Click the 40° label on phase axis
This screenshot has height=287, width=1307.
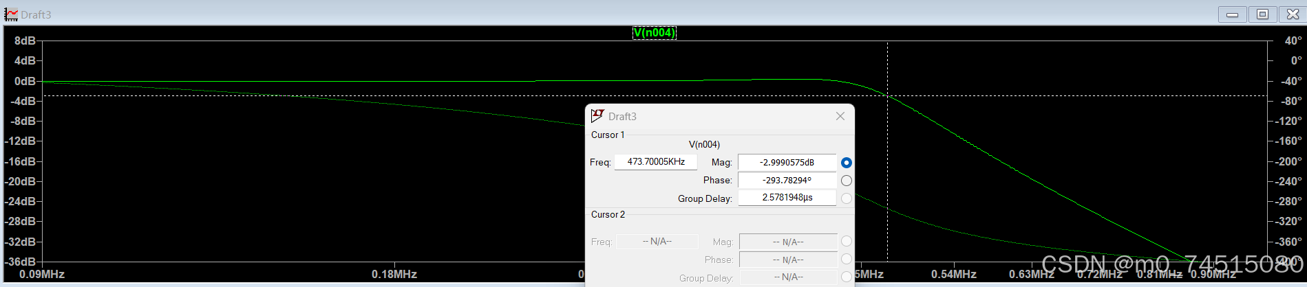click(x=1293, y=41)
